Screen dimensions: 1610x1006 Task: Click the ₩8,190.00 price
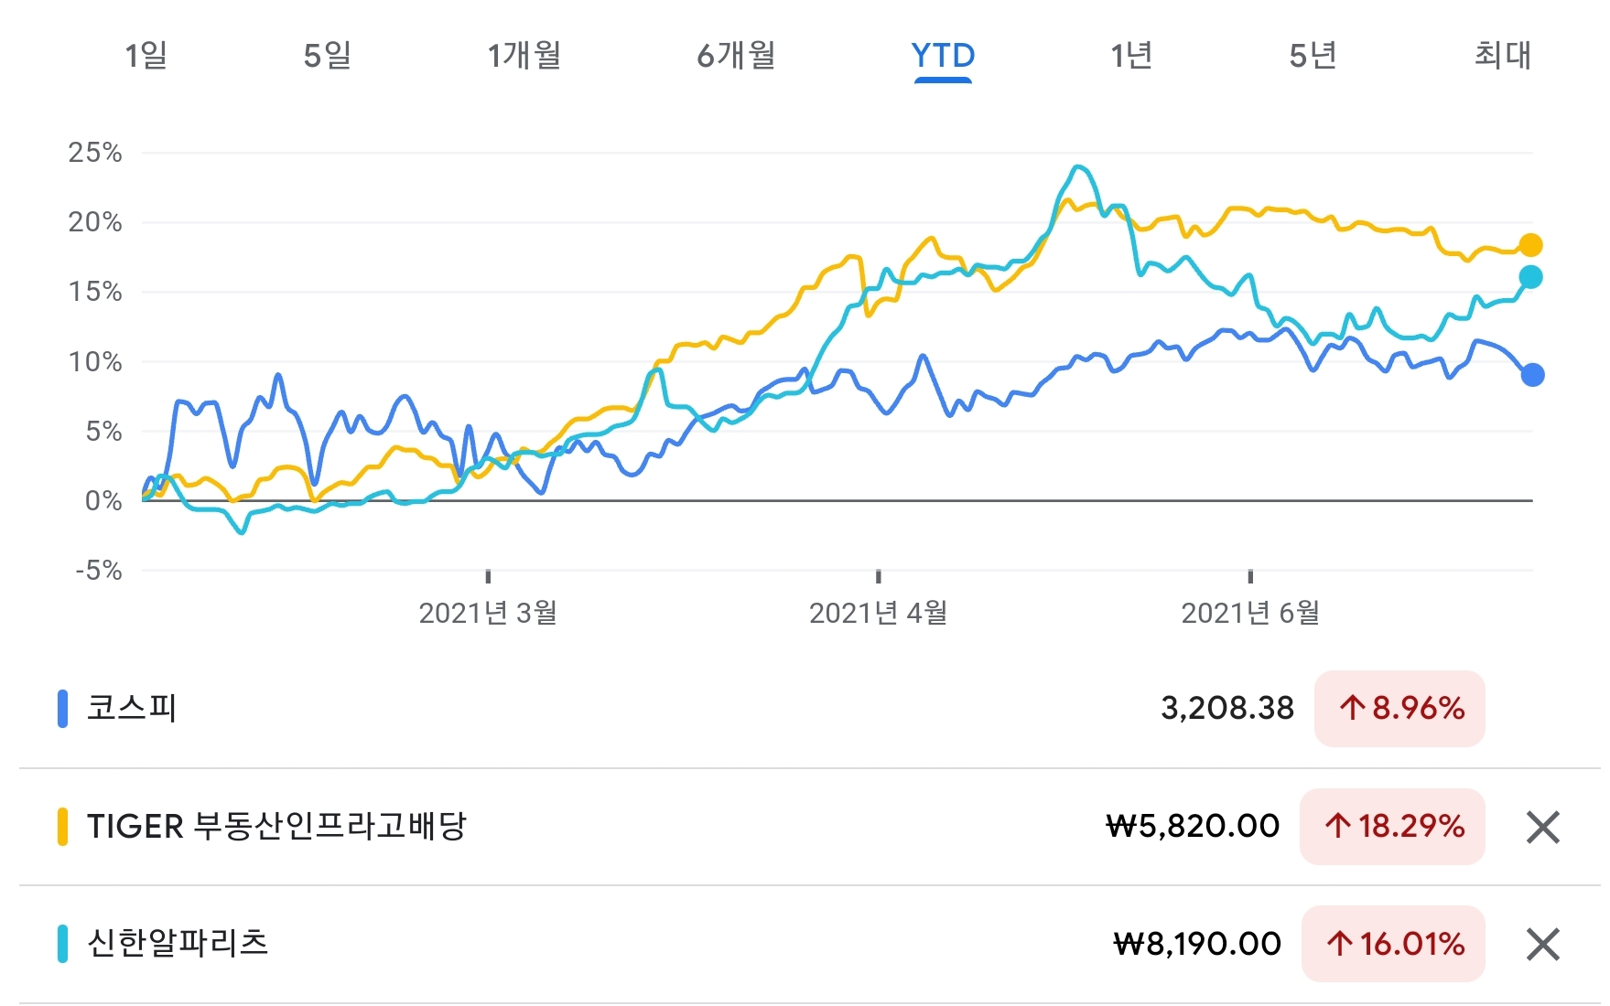coord(1197,944)
